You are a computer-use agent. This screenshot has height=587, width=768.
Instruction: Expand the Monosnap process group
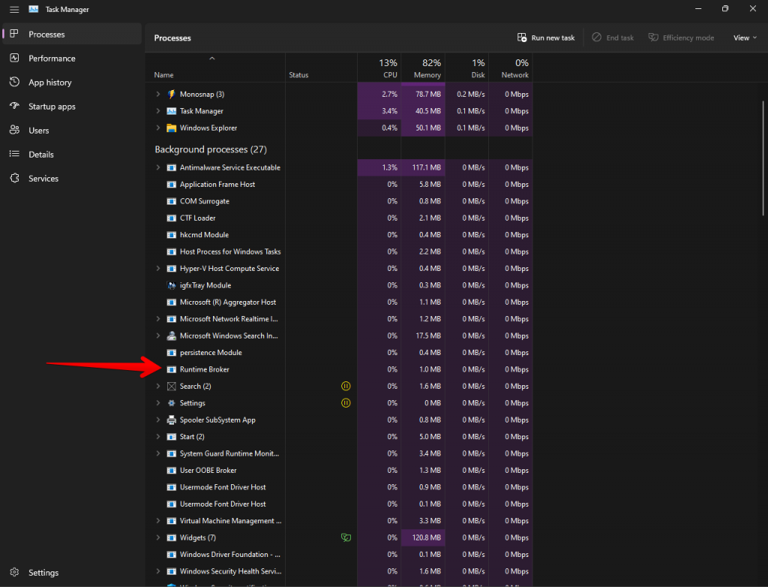pyautogui.click(x=158, y=94)
